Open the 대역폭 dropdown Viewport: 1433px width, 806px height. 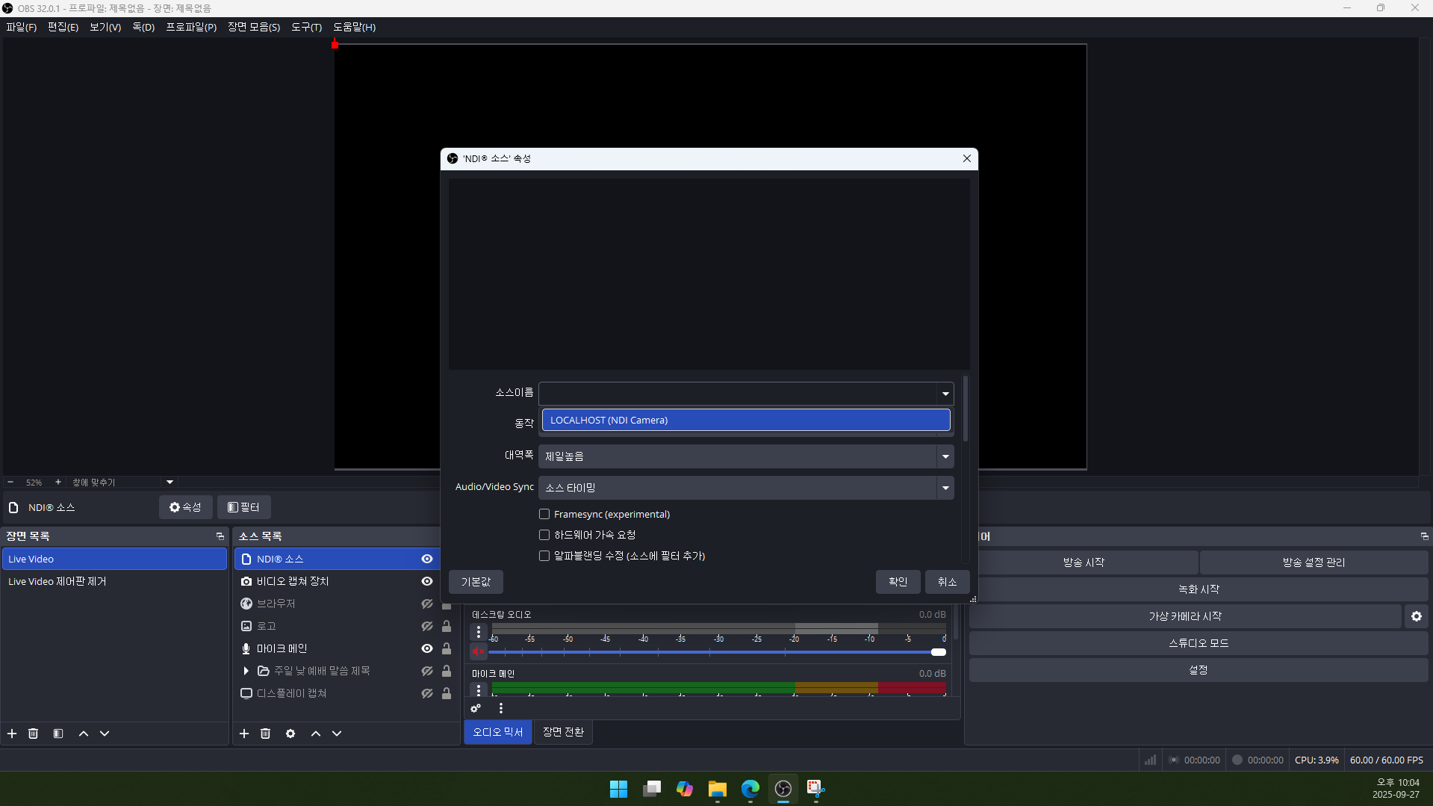click(x=745, y=456)
